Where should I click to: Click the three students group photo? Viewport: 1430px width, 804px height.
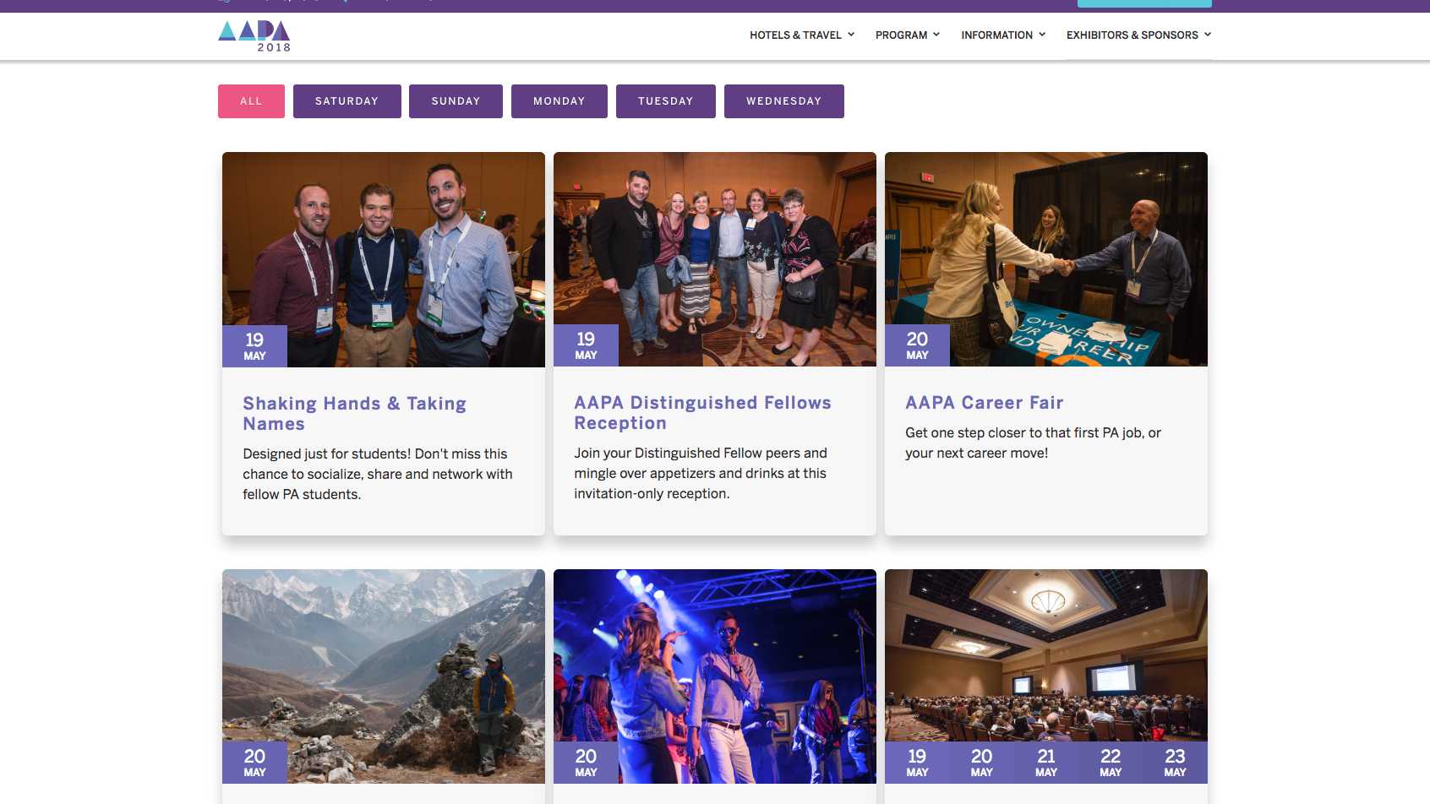(x=384, y=259)
